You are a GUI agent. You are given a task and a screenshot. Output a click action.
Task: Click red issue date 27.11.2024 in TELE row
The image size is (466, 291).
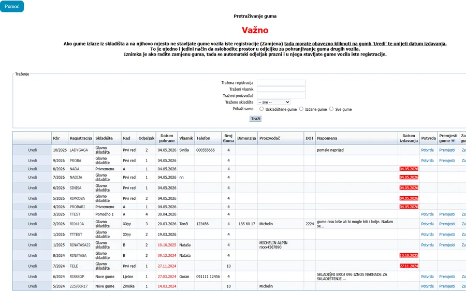pyautogui.click(x=409, y=266)
